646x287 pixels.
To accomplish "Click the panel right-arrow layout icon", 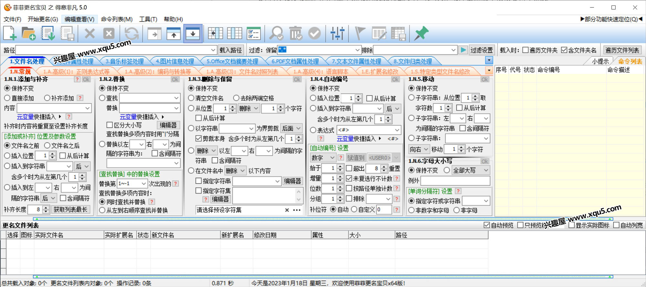I will pyautogui.click(x=154, y=33).
